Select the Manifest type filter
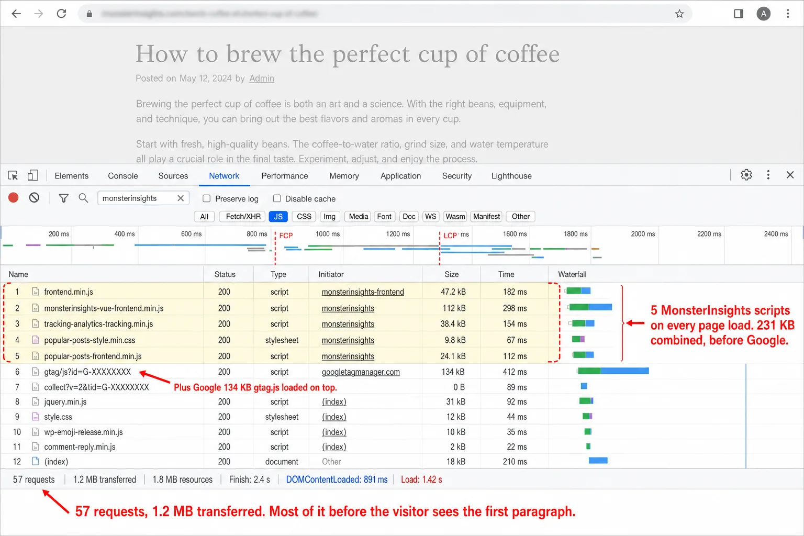 (x=487, y=217)
